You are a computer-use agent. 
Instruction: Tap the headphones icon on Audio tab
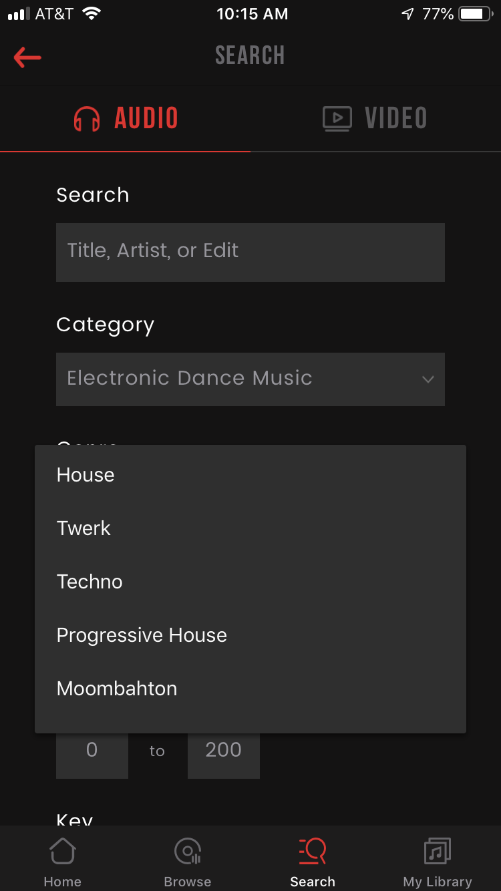pyautogui.click(x=87, y=120)
